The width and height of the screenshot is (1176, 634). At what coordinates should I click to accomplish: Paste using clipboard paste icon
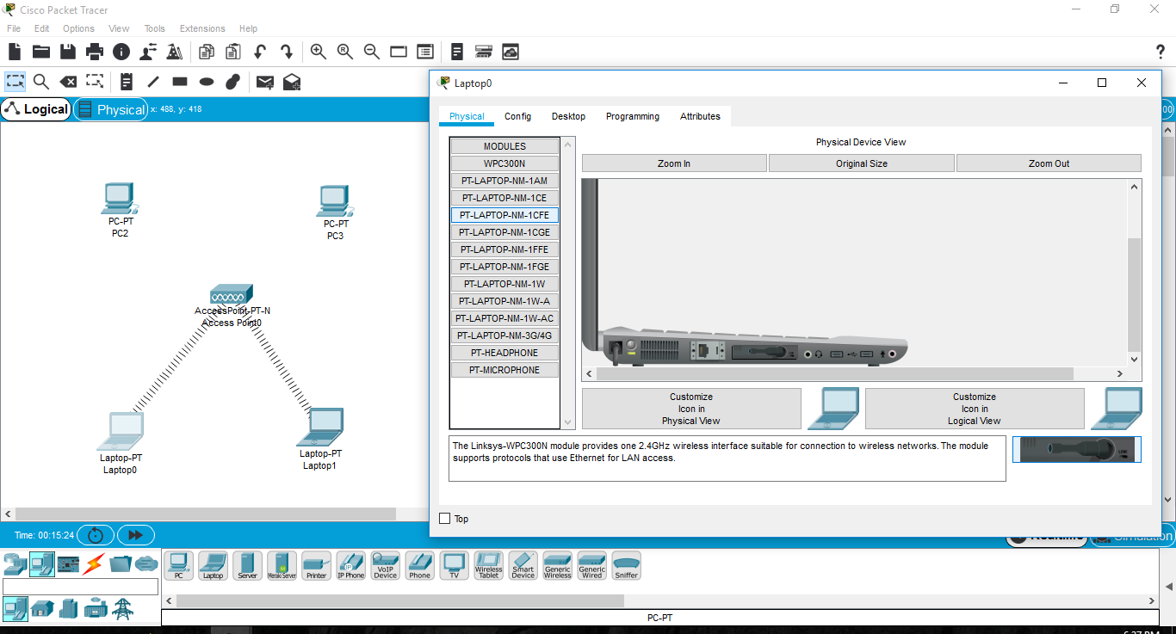pos(233,52)
